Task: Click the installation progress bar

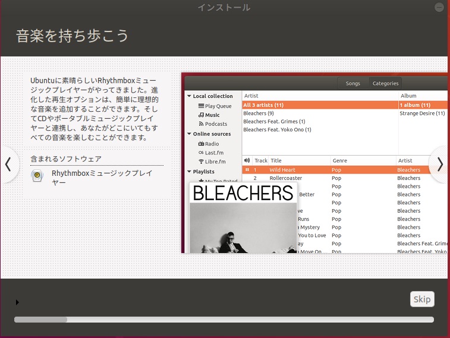Action: [x=224, y=320]
